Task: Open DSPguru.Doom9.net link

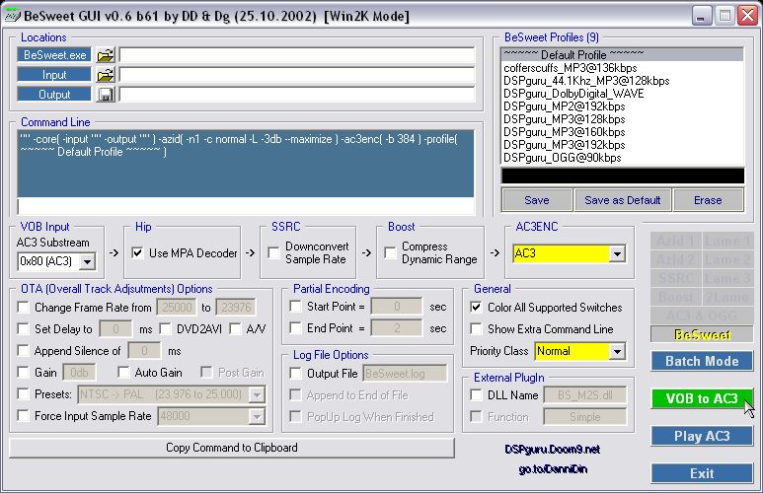Action: coord(553,450)
